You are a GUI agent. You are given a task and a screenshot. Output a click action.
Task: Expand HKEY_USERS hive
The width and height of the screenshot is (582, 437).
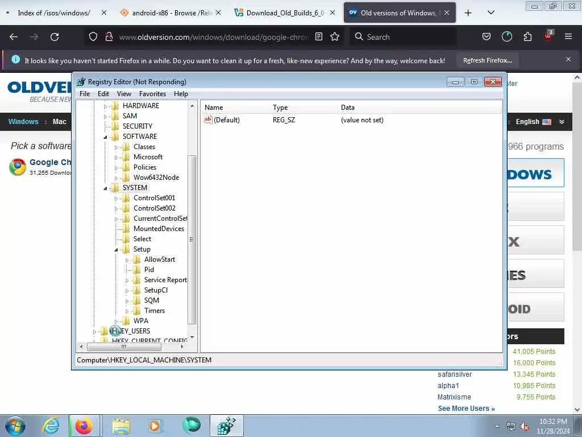94,332
